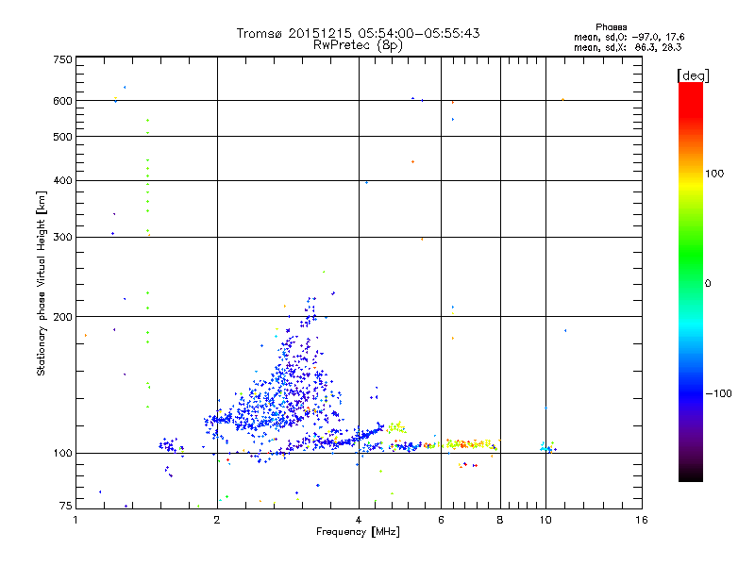Click the y-axis label "600"
This screenshot has width=755, height=566.
[x=62, y=101]
